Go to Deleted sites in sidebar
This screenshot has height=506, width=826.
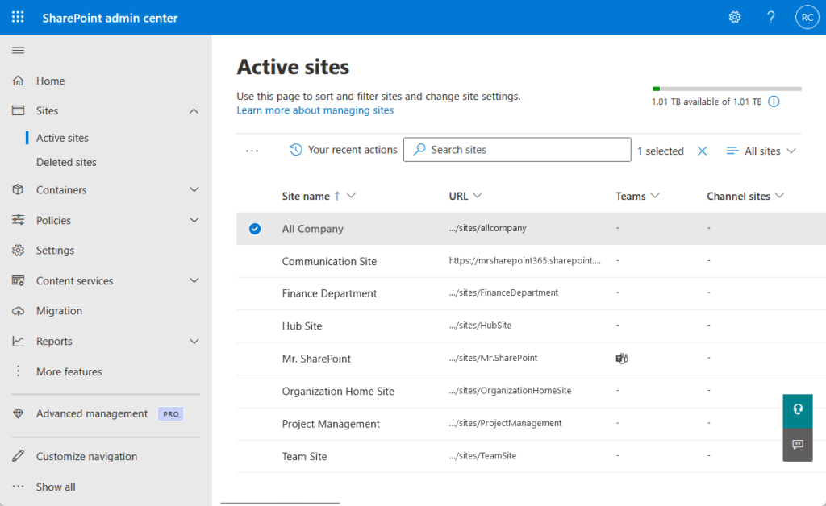[x=66, y=162]
